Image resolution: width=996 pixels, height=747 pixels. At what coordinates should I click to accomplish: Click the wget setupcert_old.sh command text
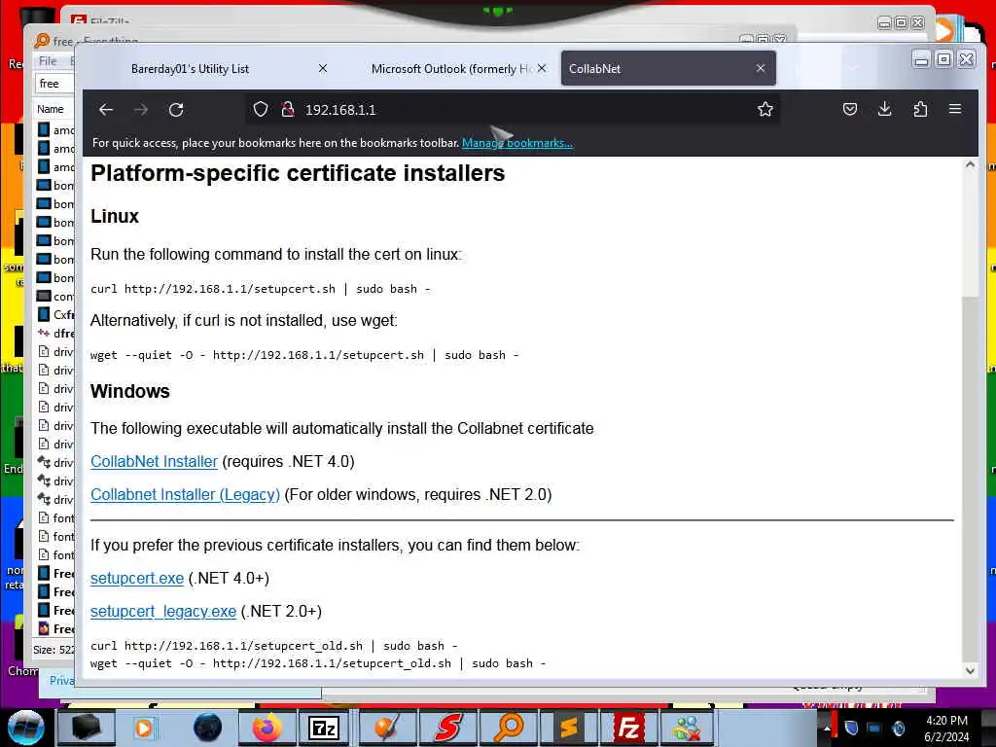point(318,663)
